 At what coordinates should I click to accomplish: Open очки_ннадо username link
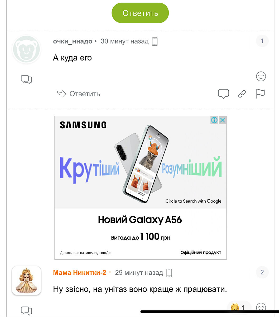tap(73, 41)
